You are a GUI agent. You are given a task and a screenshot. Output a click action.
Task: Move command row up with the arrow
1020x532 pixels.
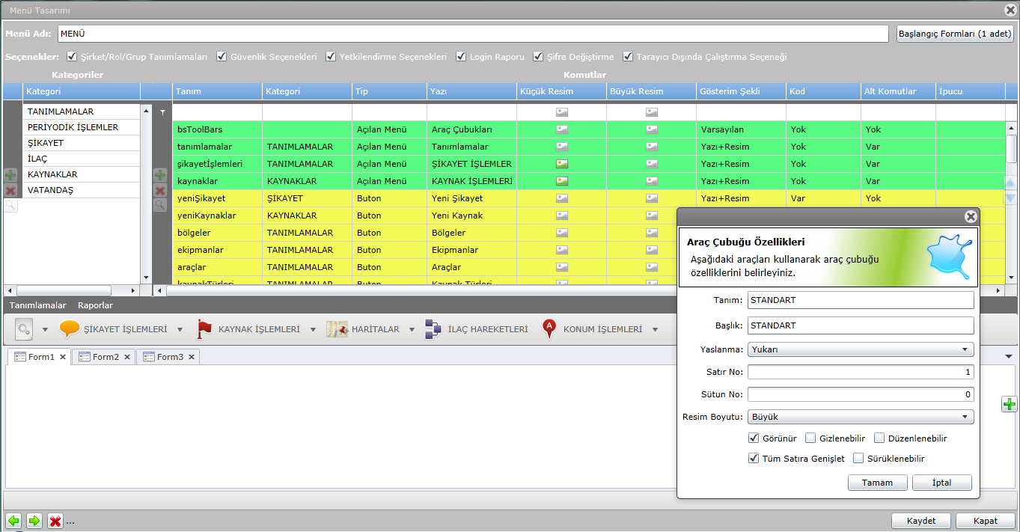click(x=1010, y=183)
